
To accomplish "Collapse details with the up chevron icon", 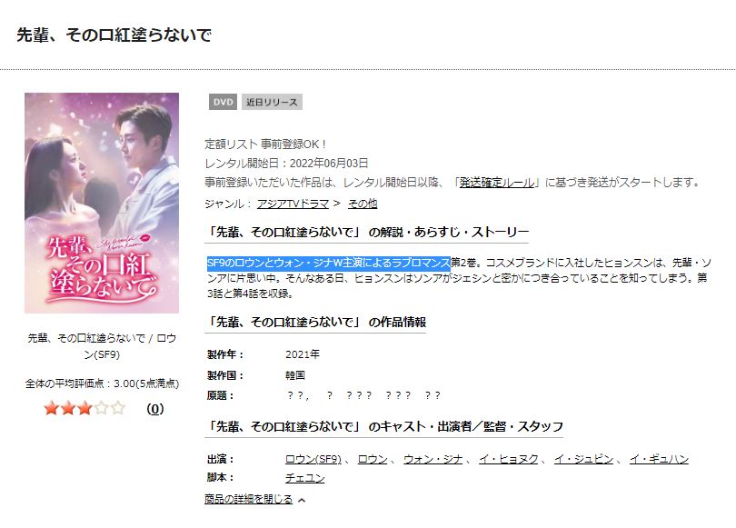I will [302, 500].
